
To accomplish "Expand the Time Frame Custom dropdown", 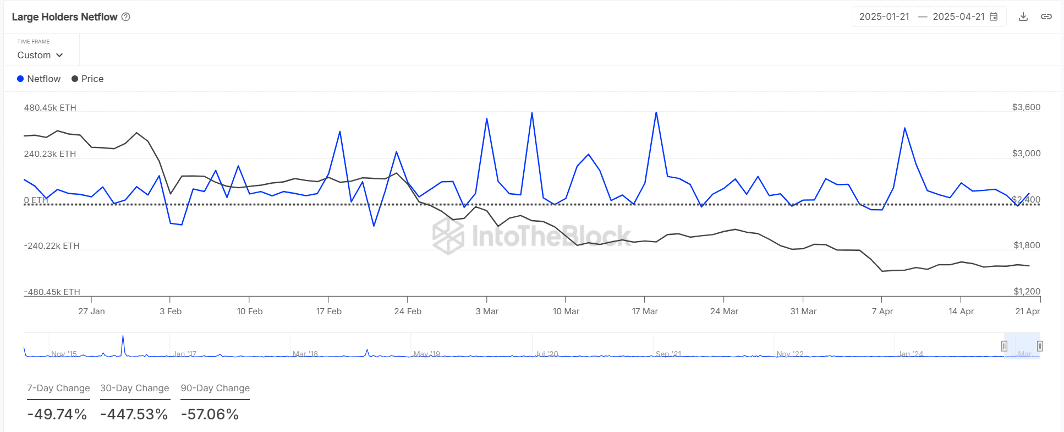I will pos(40,55).
